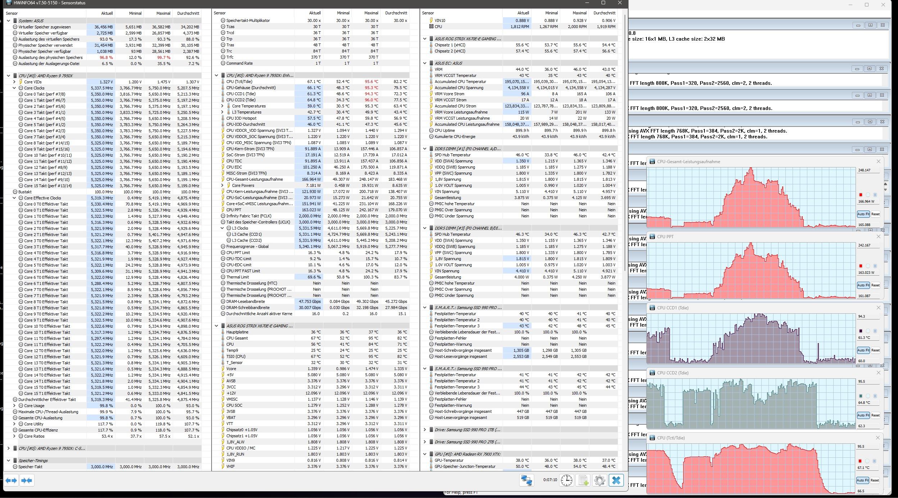Open sensor settings gear icon
The image size is (898, 498).
600,480
